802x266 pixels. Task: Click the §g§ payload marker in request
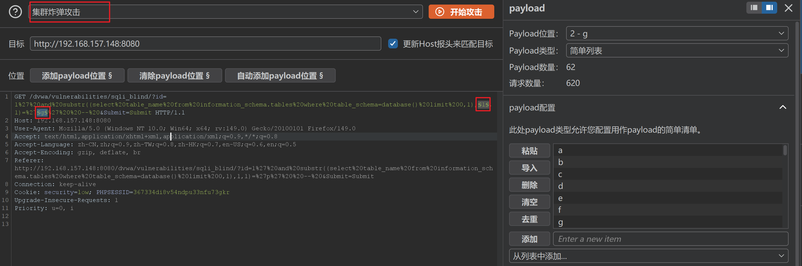pos(42,113)
